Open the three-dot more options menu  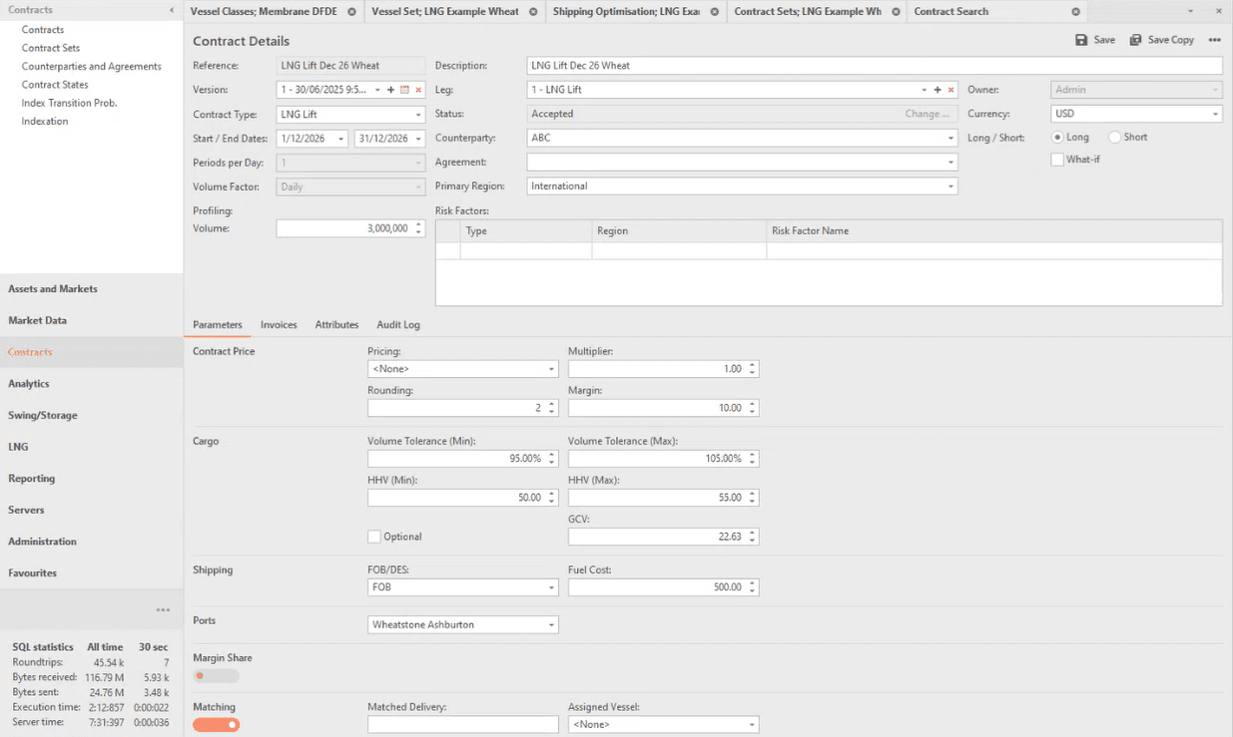pyautogui.click(x=1214, y=40)
